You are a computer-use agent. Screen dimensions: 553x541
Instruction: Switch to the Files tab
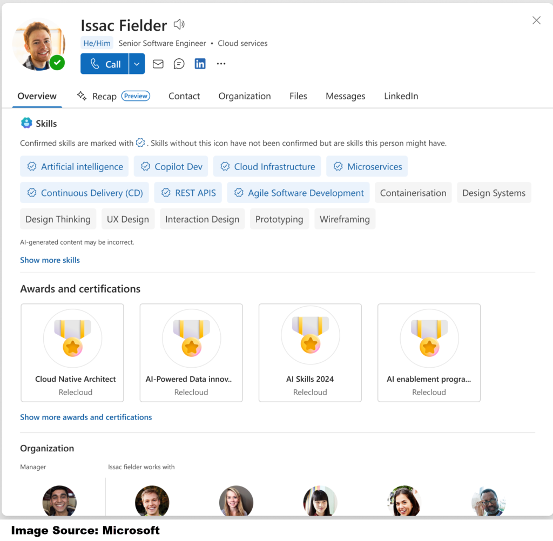click(x=298, y=96)
